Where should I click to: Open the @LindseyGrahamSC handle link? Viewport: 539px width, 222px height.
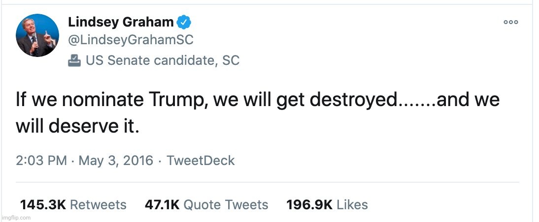(130, 40)
